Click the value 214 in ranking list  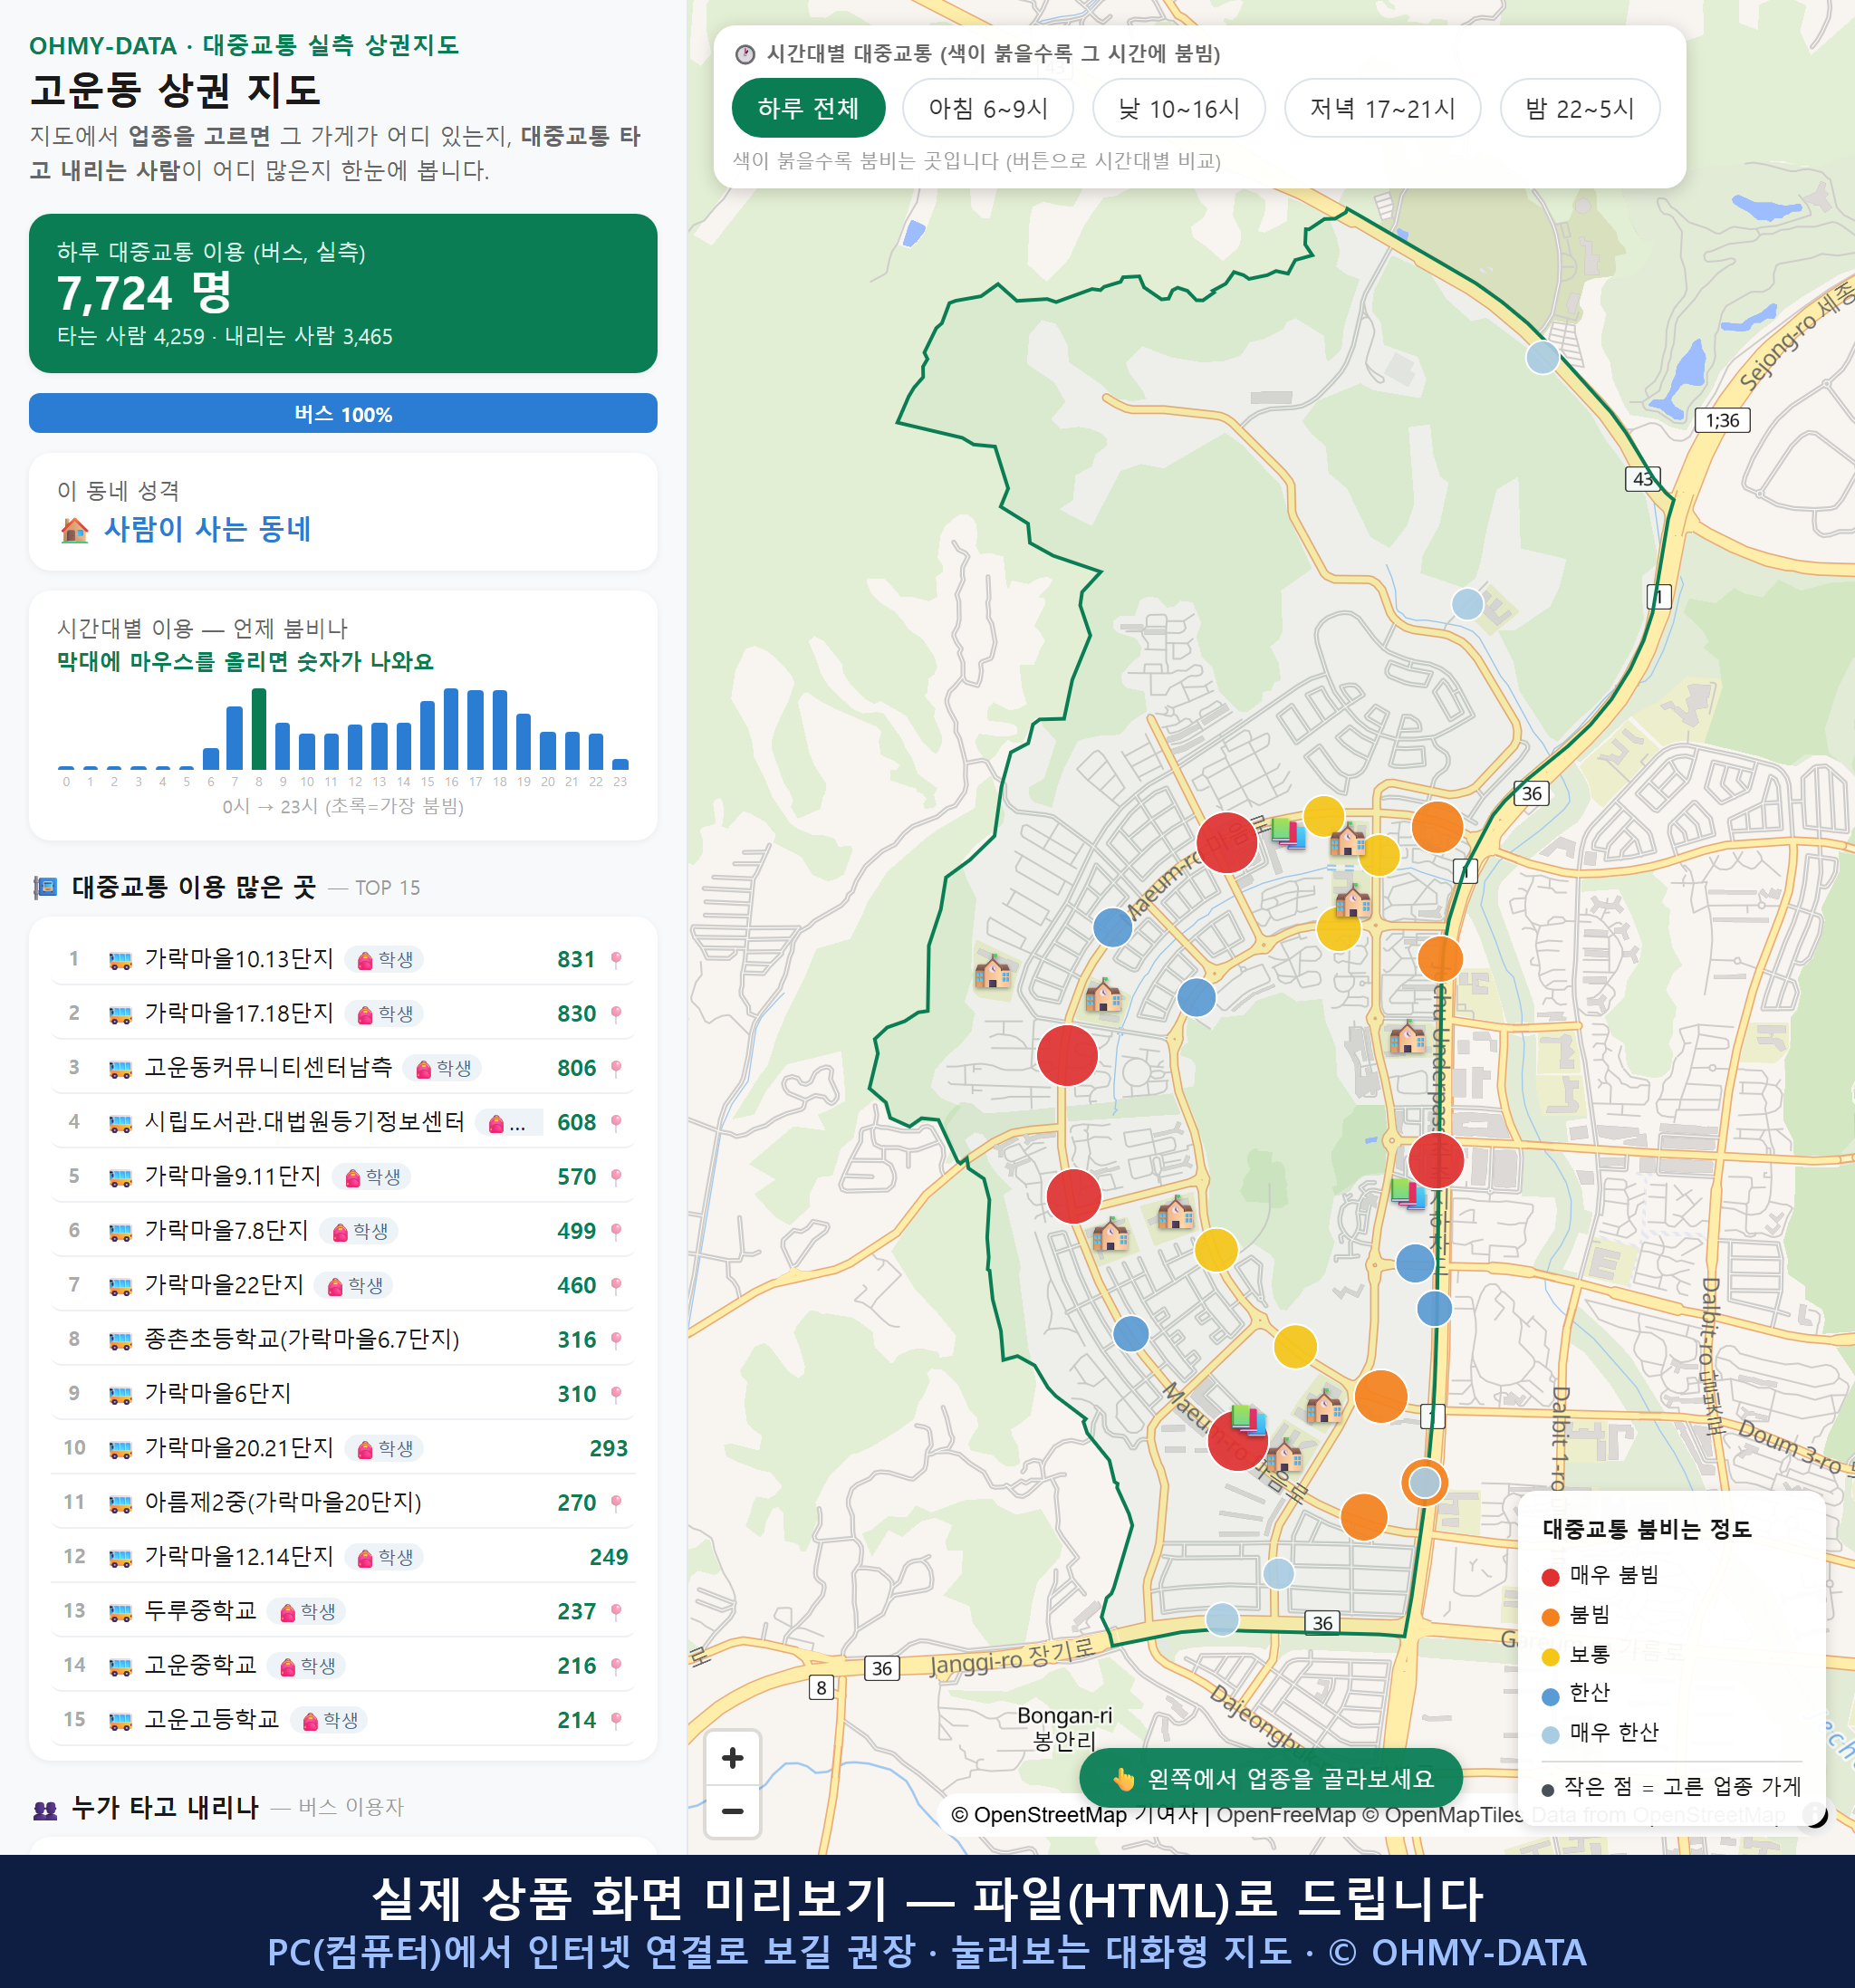tap(576, 1720)
